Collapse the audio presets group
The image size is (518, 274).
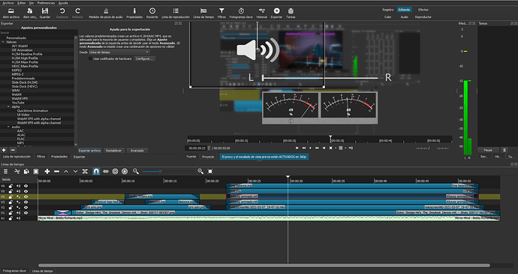tap(8, 127)
